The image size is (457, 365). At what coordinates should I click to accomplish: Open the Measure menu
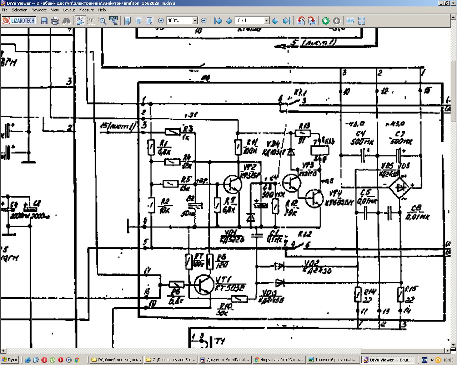tap(86, 10)
